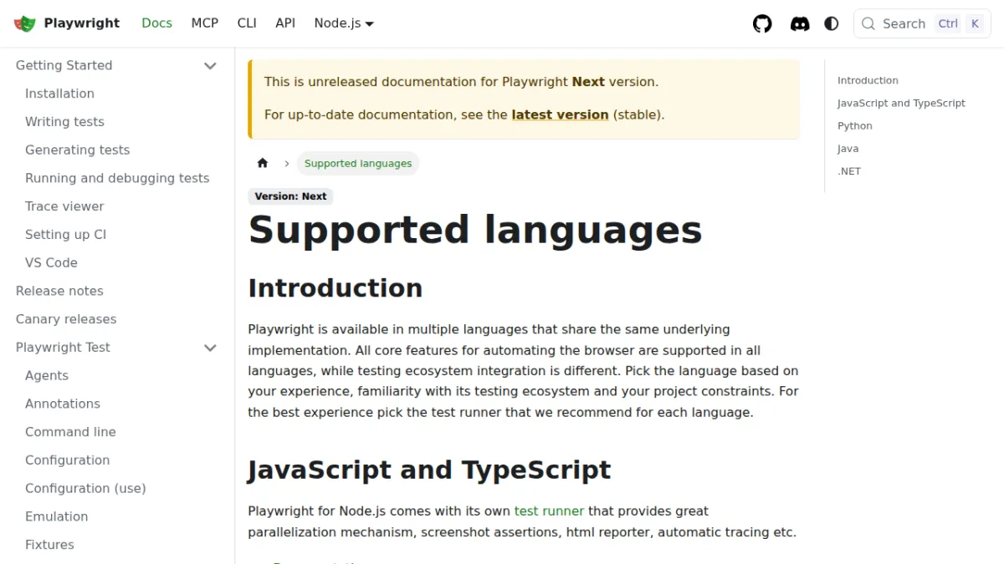This screenshot has width=1004, height=564.
Task: Open Canary releases page
Action: point(66,319)
